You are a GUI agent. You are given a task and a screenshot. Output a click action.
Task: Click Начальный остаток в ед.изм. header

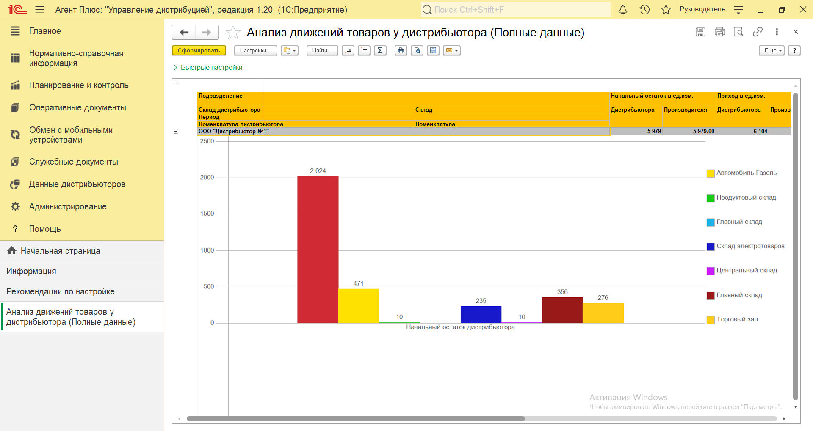pos(652,96)
